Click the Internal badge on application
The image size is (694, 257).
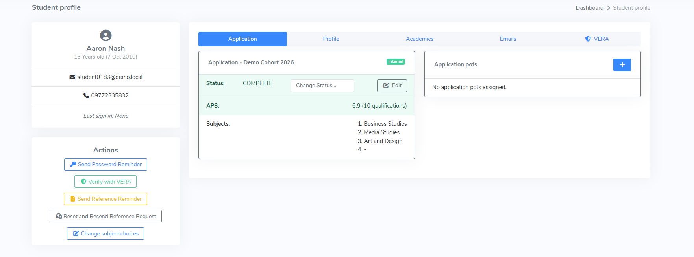pyautogui.click(x=396, y=62)
